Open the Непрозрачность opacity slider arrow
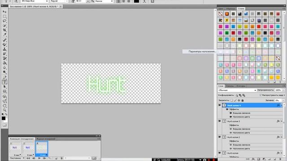 click(x=283, y=90)
